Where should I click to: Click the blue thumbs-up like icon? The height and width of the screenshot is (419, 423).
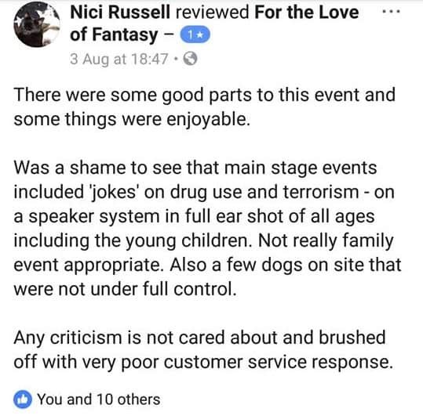(23, 399)
